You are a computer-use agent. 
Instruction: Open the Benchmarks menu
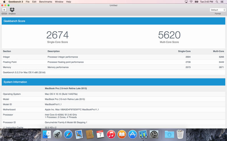pyautogui.click(x=46, y=2)
